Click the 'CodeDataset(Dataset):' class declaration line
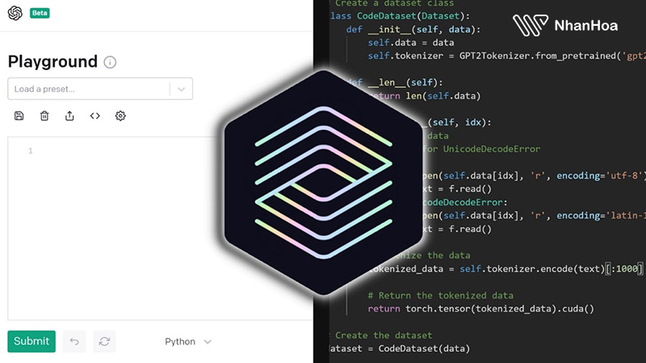 click(400, 16)
